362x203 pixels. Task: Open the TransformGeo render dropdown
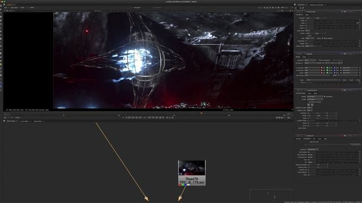(x=314, y=99)
